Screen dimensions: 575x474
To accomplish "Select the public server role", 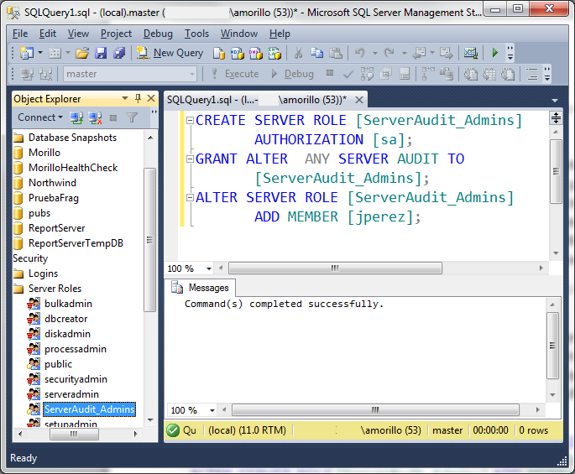I will coord(50,364).
